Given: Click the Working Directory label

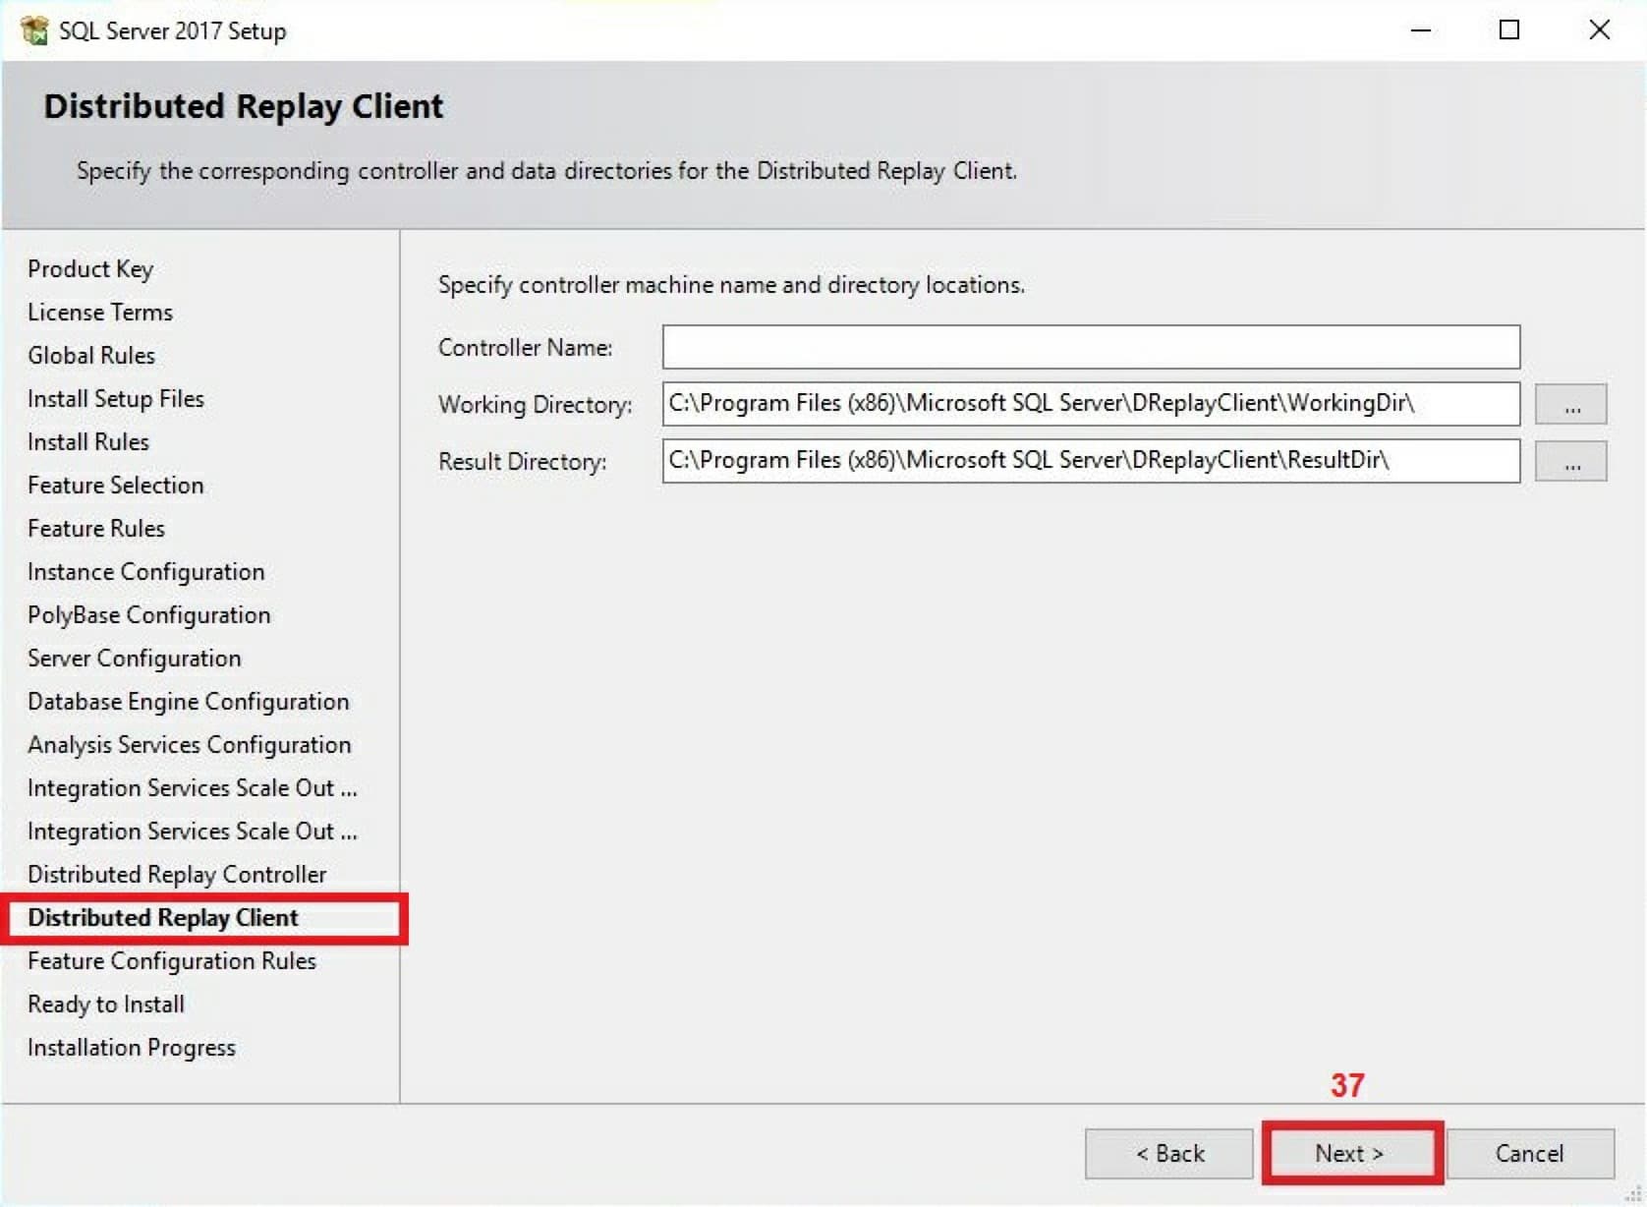Looking at the screenshot, I should point(536,405).
